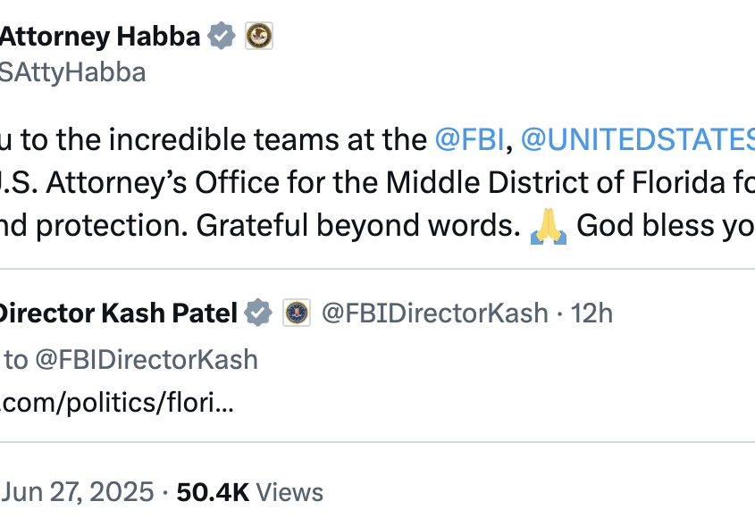Open the quoted Kash Patel post card
The image size is (755, 518).
coord(377,355)
